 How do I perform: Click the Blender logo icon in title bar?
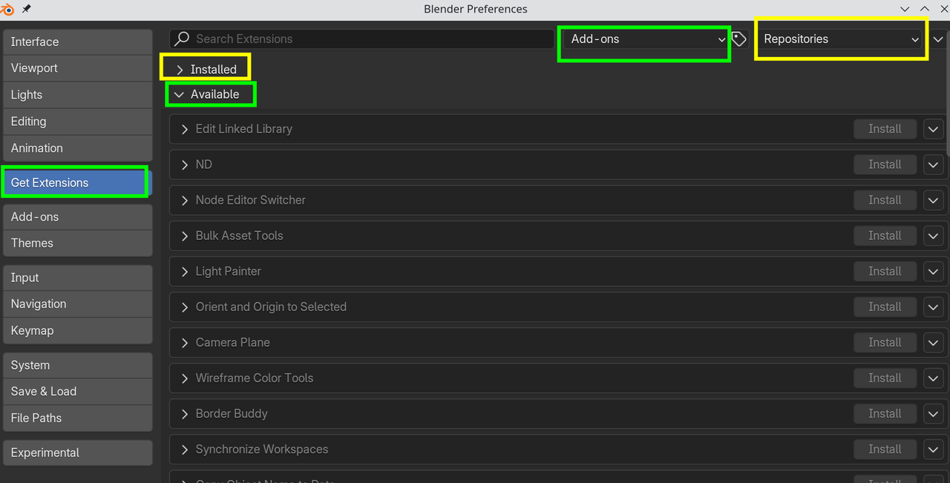pyautogui.click(x=9, y=9)
